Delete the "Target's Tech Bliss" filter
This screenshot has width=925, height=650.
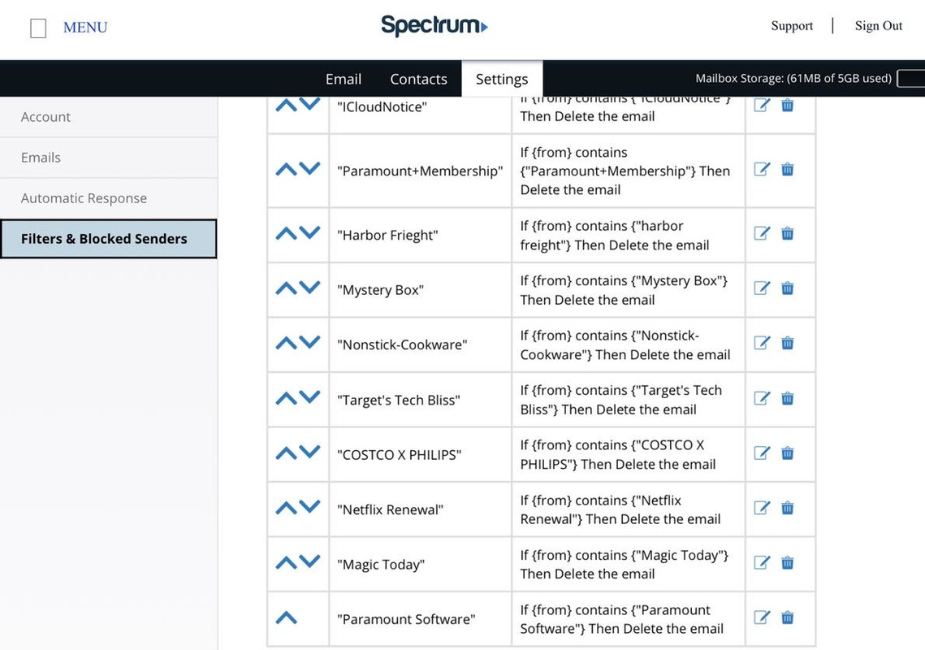point(788,398)
